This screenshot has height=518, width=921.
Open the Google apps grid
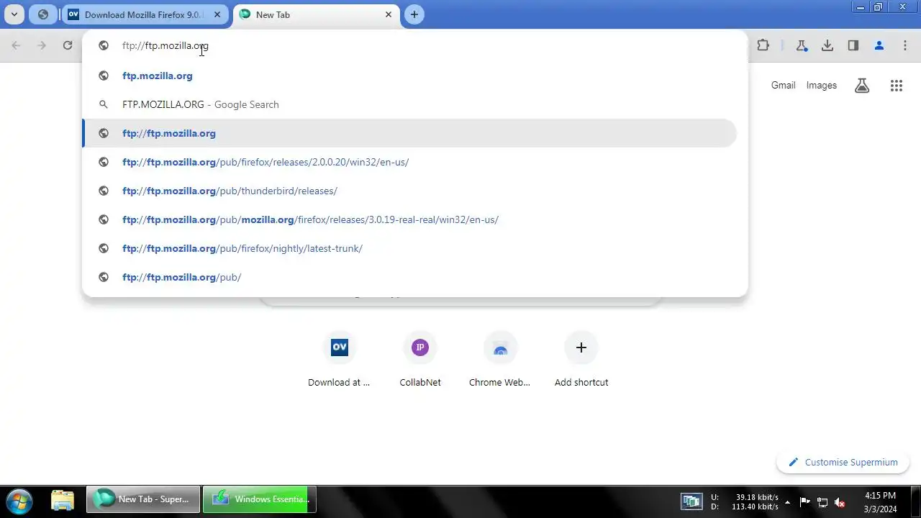[897, 86]
